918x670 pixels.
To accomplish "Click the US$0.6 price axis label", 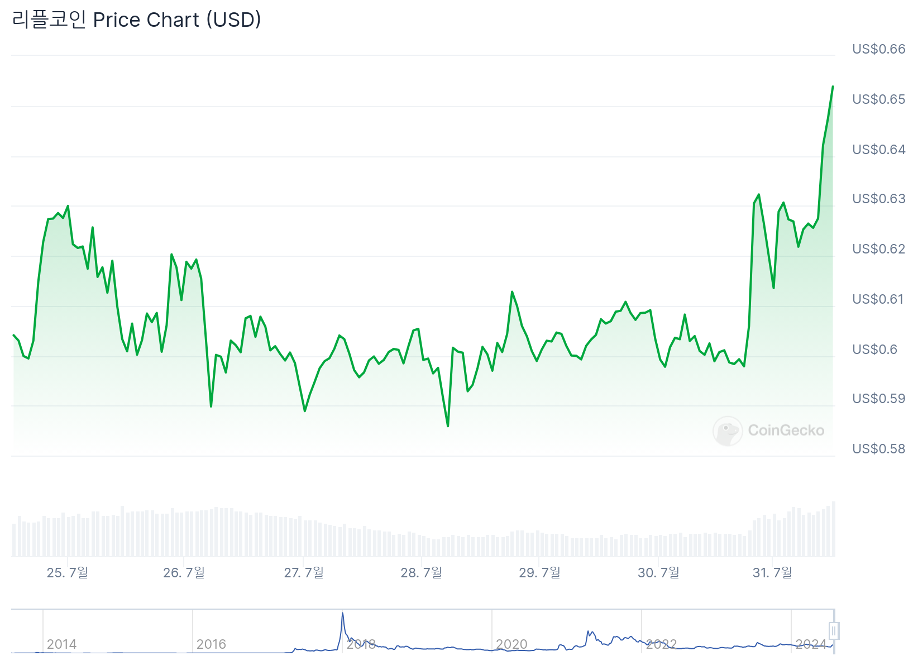I will click(x=874, y=350).
